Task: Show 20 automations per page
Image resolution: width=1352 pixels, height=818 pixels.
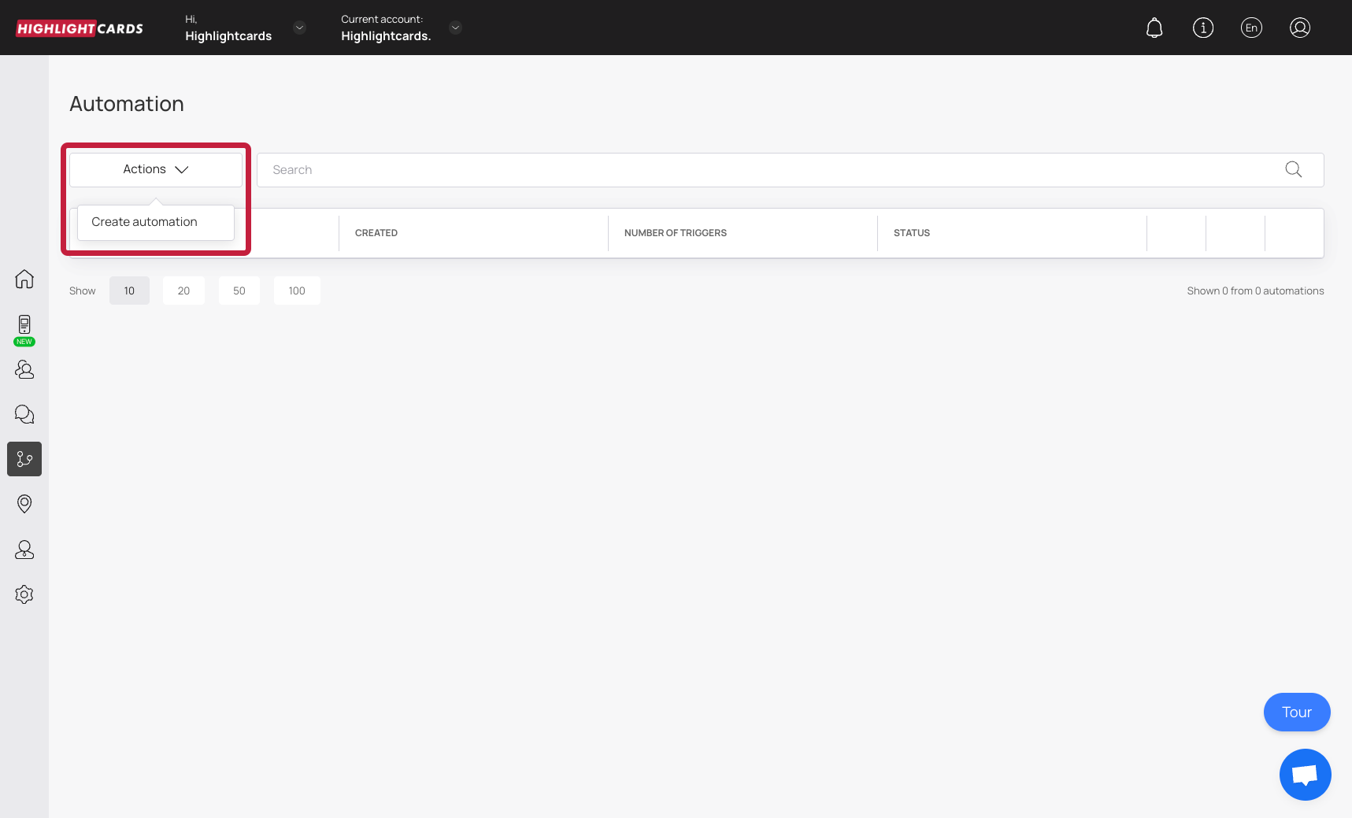Action: [x=183, y=291]
